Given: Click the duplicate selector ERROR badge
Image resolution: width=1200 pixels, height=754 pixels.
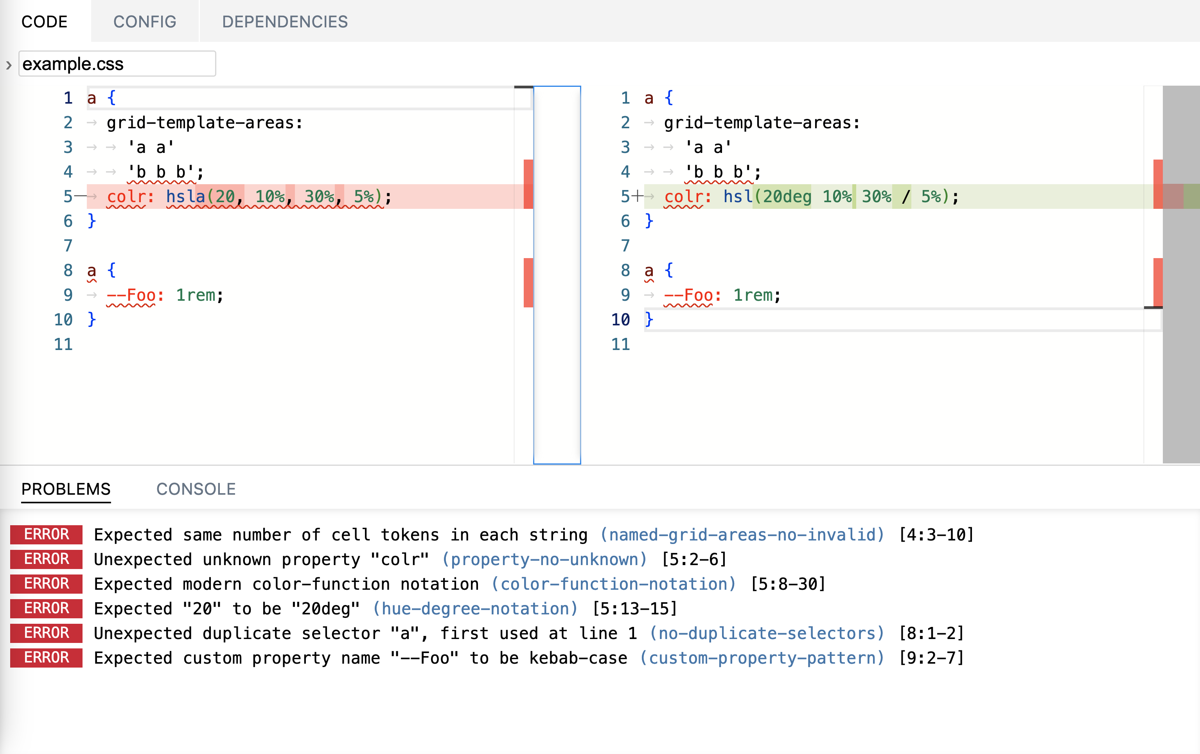Looking at the screenshot, I should (46, 633).
